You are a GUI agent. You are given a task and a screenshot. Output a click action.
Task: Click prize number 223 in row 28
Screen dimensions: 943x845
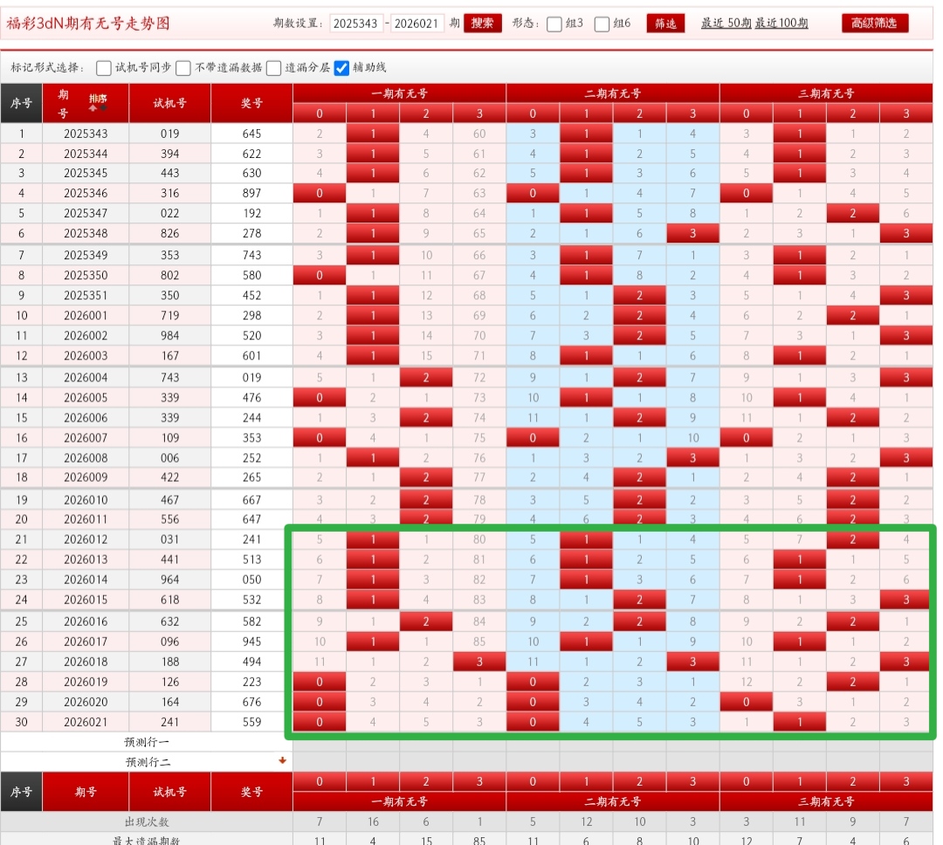(252, 682)
